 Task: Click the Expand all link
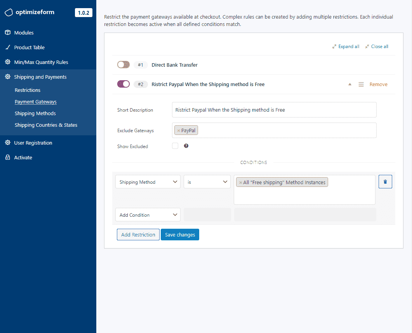(349, 47)
